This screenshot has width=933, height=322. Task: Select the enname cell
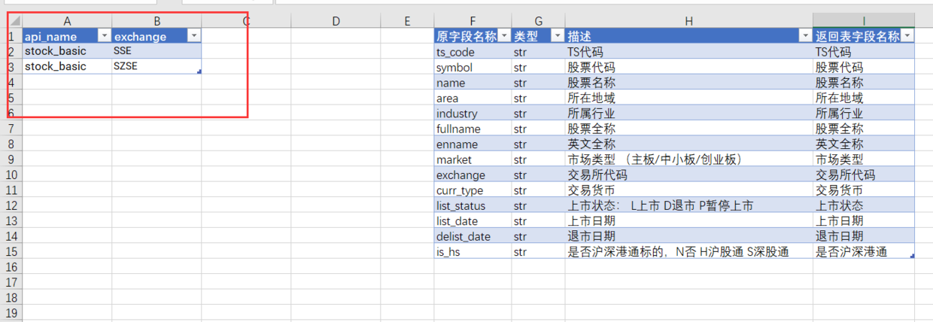coord(473,144)
